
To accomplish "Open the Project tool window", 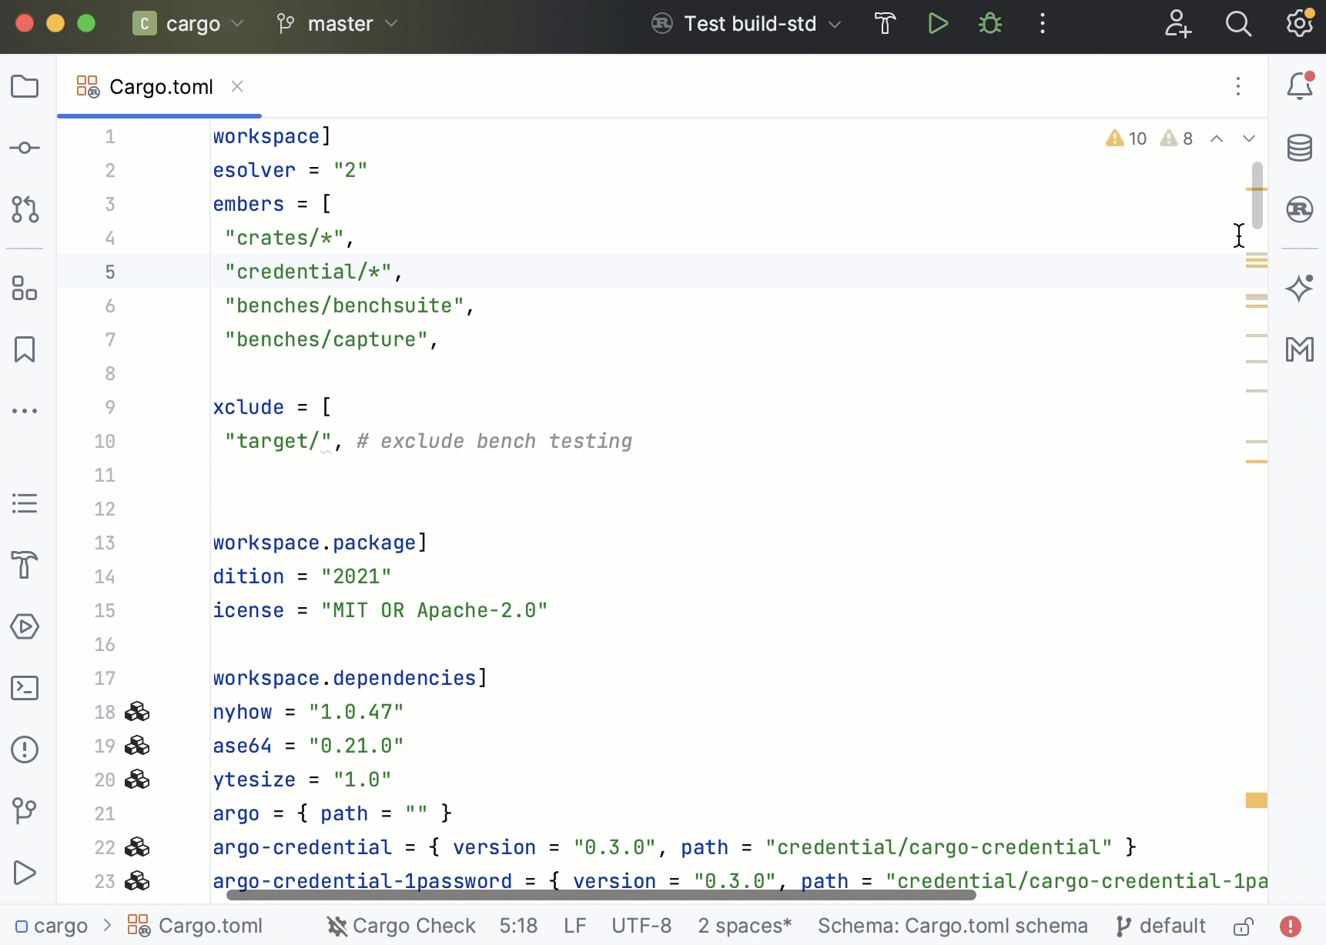I will coord(25,87).
